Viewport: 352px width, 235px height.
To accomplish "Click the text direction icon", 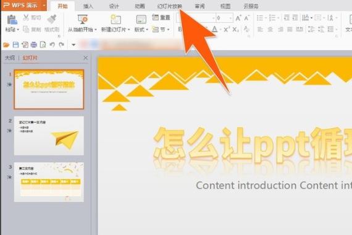I will point(305,18).
